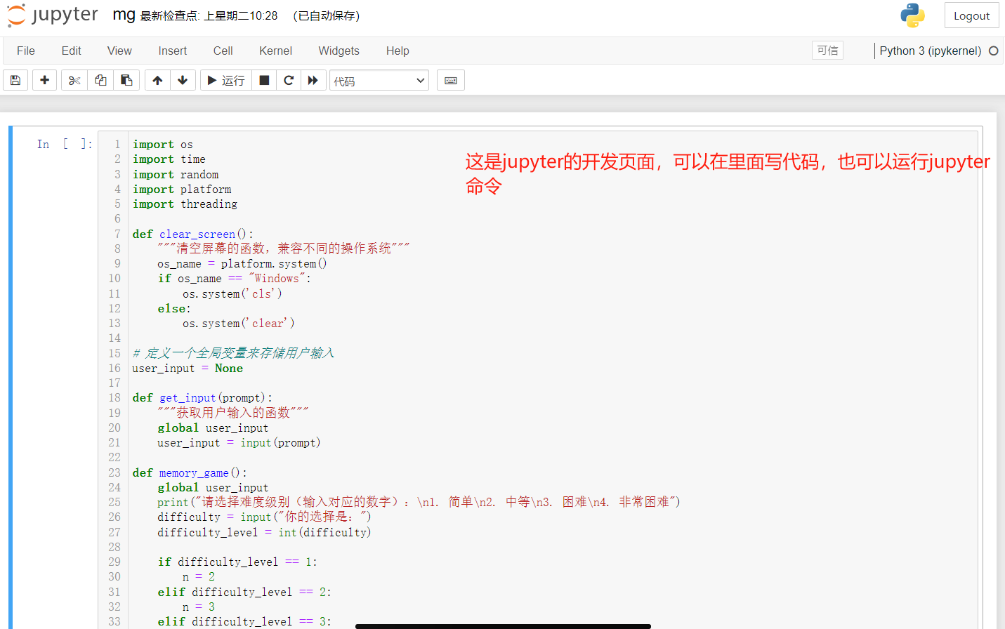Click the 可信 trusted notebook indicator
Image resolution: width=1005 pixels, height=629 pixels.
click(x=828, y=51)
